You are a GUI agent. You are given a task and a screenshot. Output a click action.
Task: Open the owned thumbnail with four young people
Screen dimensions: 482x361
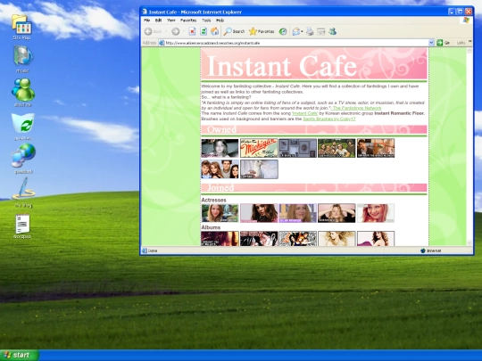click(220, 169)
